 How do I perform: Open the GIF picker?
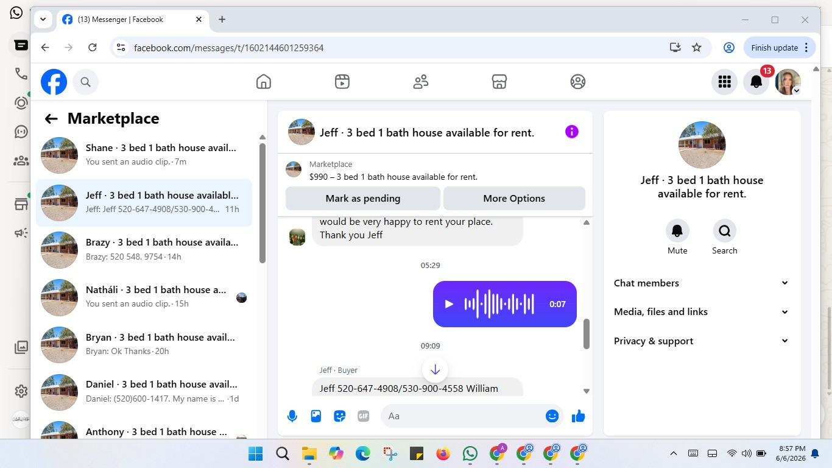(x=364, y=416)
